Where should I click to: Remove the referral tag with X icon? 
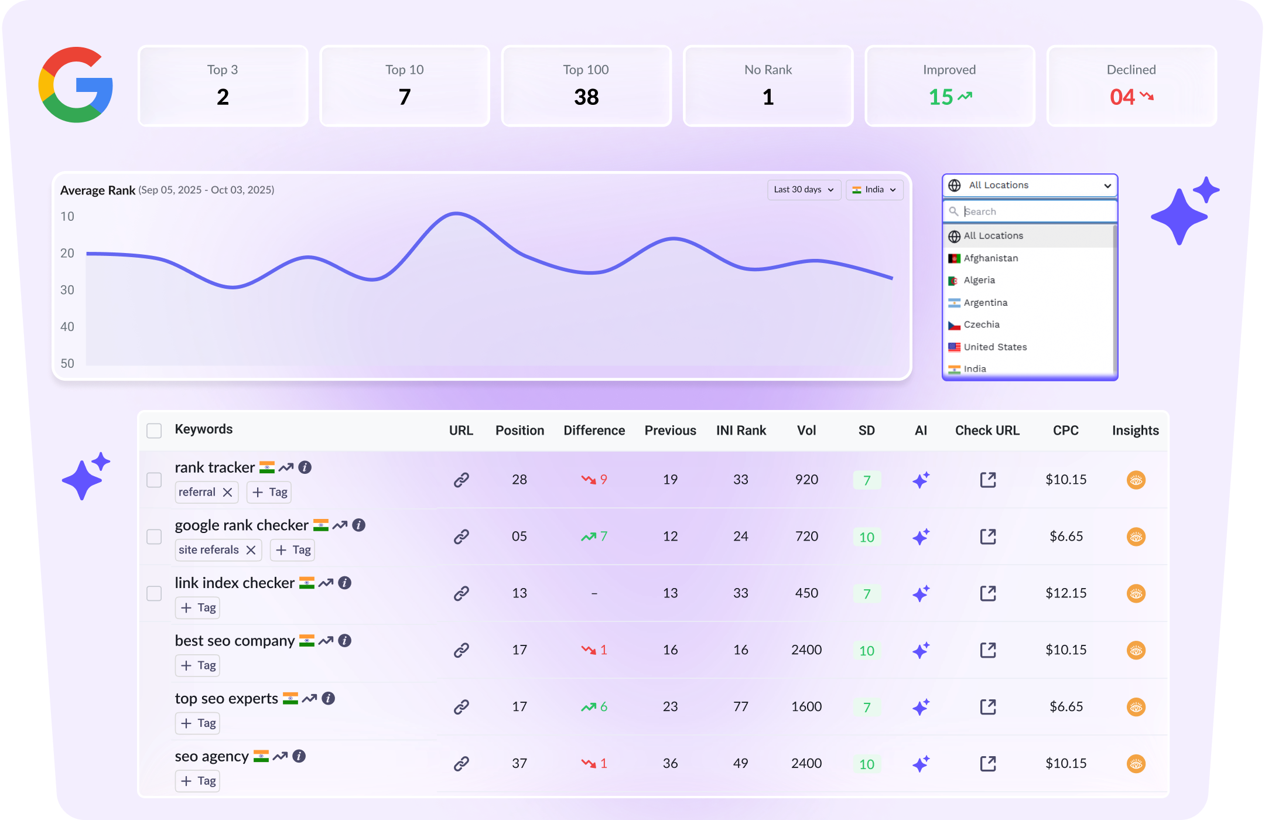click(228, 493)
